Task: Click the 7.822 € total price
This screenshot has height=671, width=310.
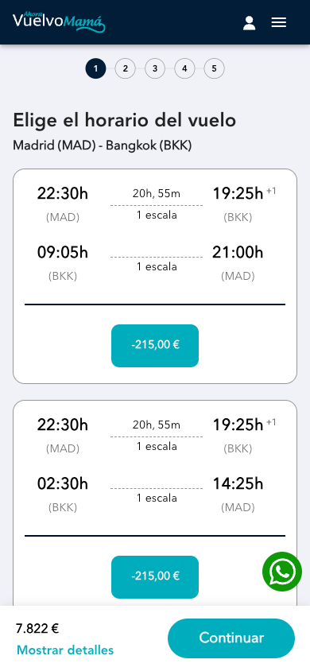Action: pos(37,629)
